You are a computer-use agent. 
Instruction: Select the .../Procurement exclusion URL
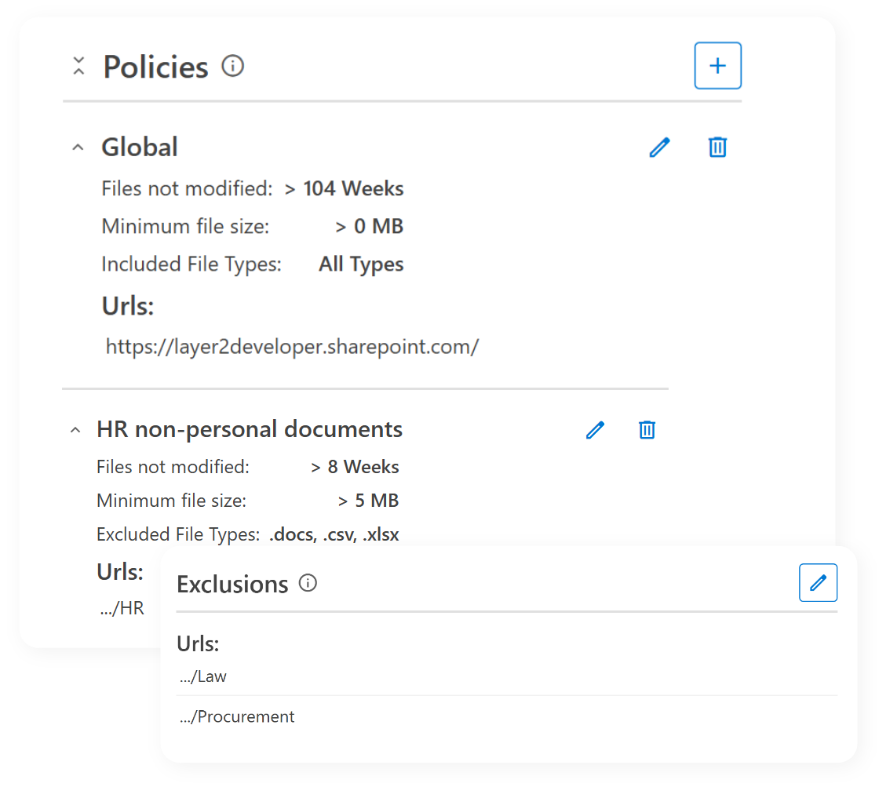[x=236, y=716]
